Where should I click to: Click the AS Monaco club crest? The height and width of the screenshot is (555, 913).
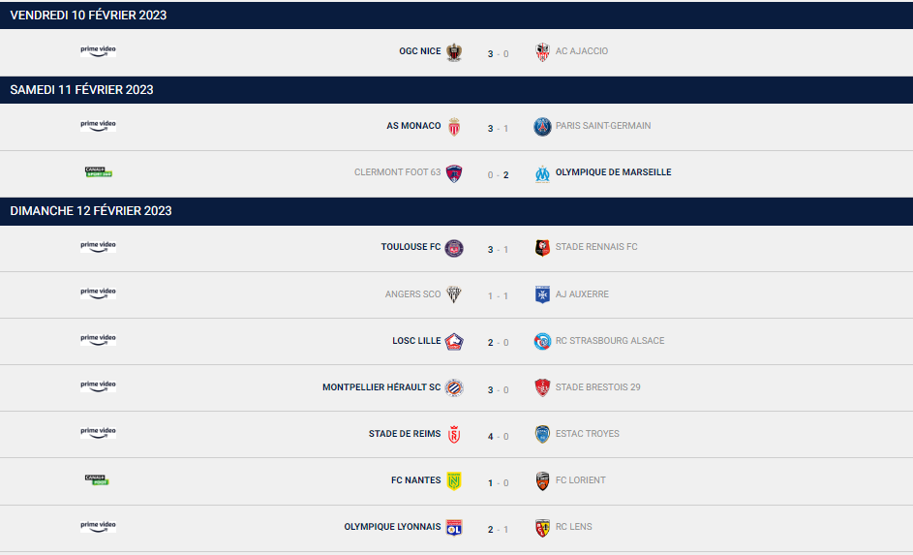point(454,127)
